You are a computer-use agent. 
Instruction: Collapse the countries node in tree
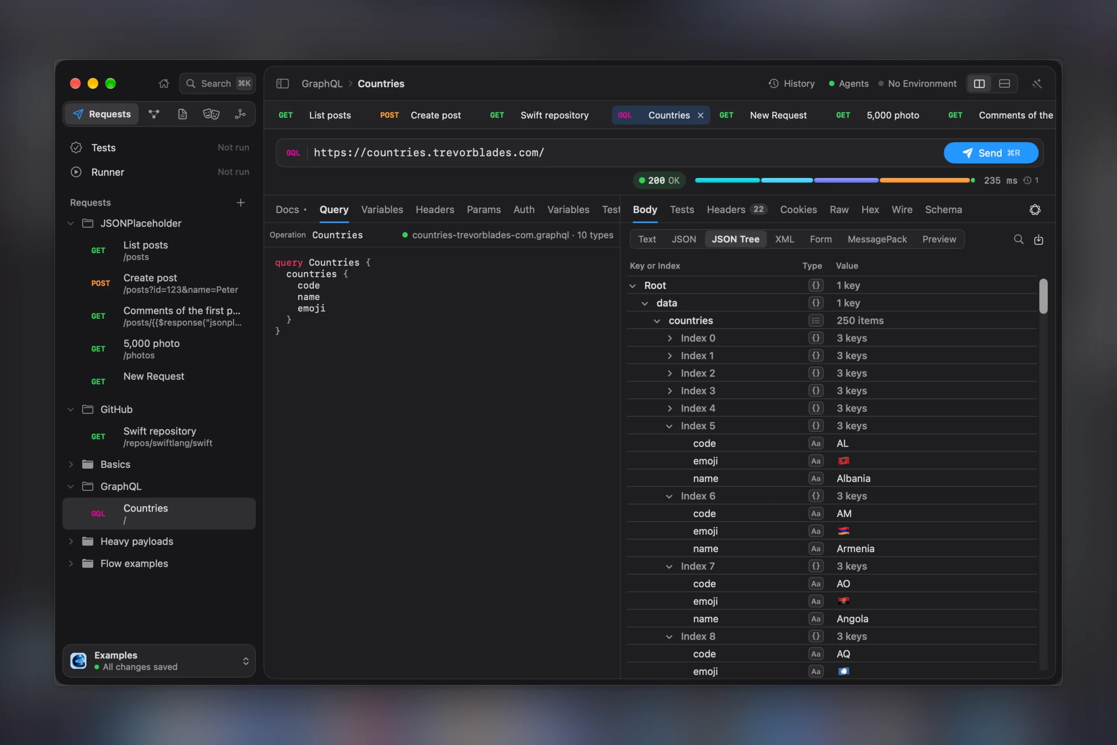tap(657, 321)
